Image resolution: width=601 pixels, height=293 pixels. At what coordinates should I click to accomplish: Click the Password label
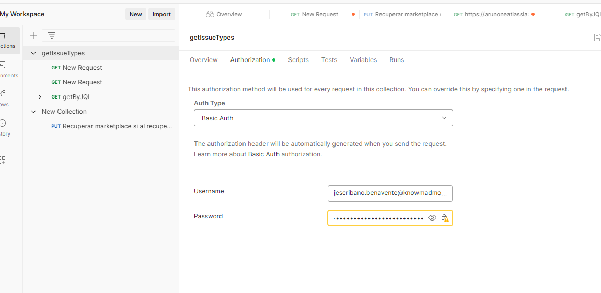pyautogui.click(x=208, y=216)
